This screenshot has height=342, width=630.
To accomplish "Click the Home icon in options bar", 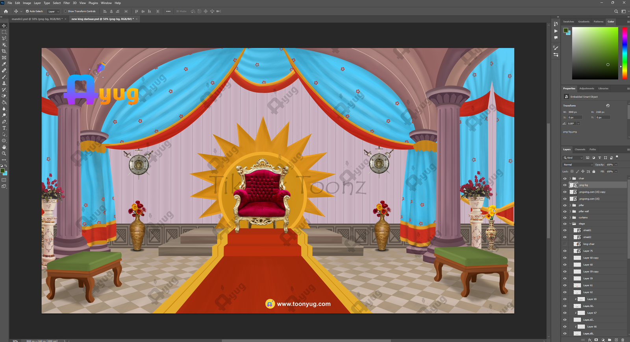I will [6, 11].
